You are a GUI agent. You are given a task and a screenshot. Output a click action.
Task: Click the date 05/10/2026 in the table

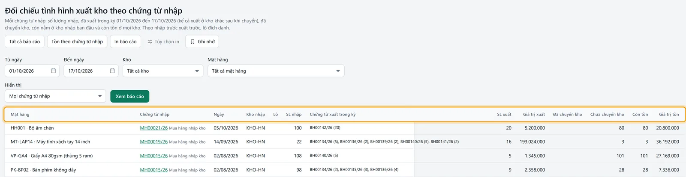(226, 128)
